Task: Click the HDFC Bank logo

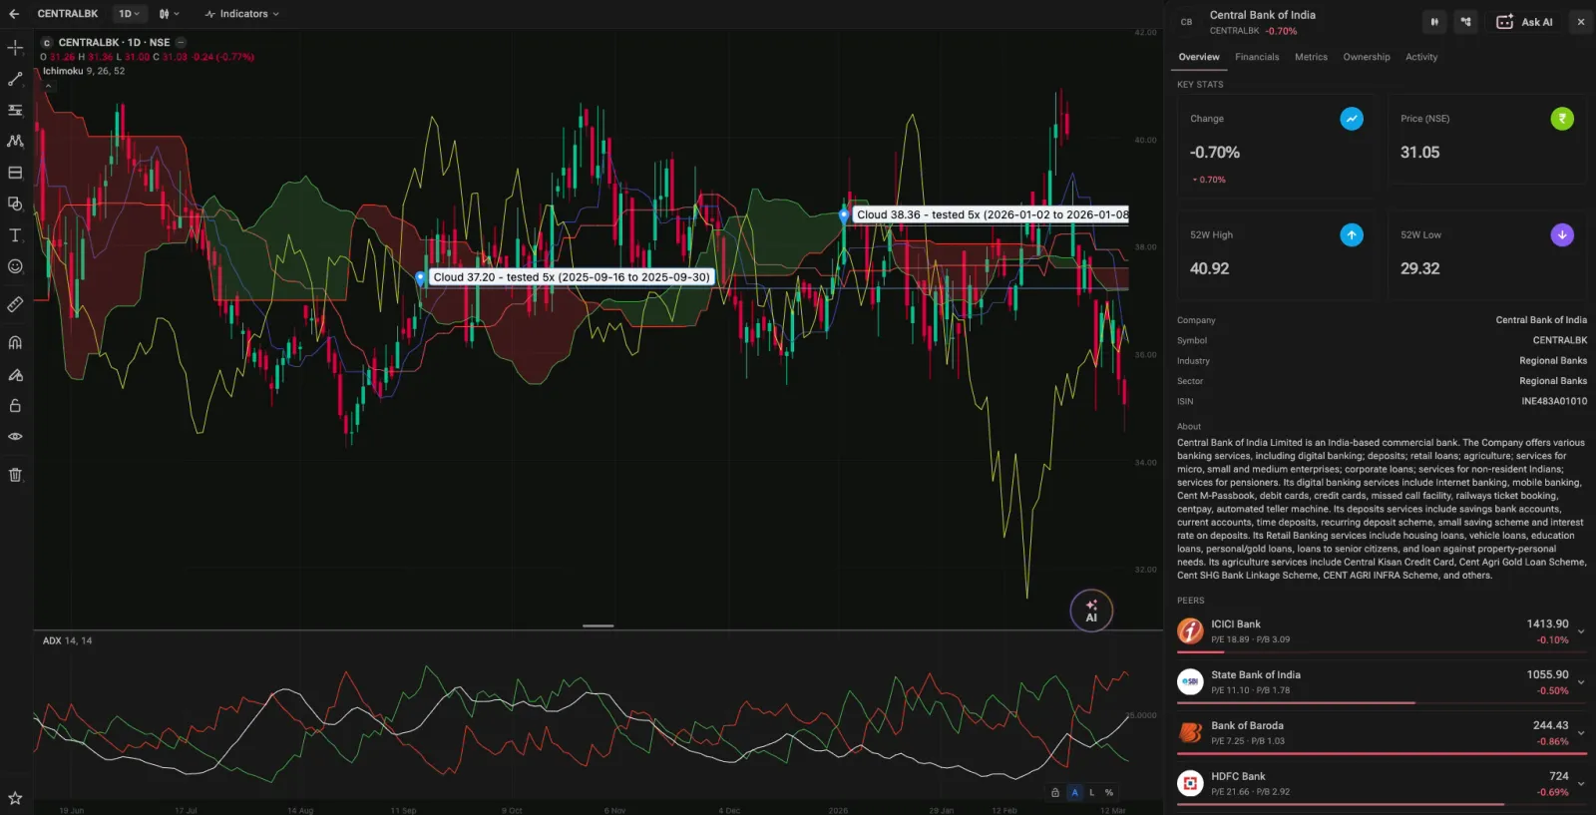Action: (x=1190, y=783)
